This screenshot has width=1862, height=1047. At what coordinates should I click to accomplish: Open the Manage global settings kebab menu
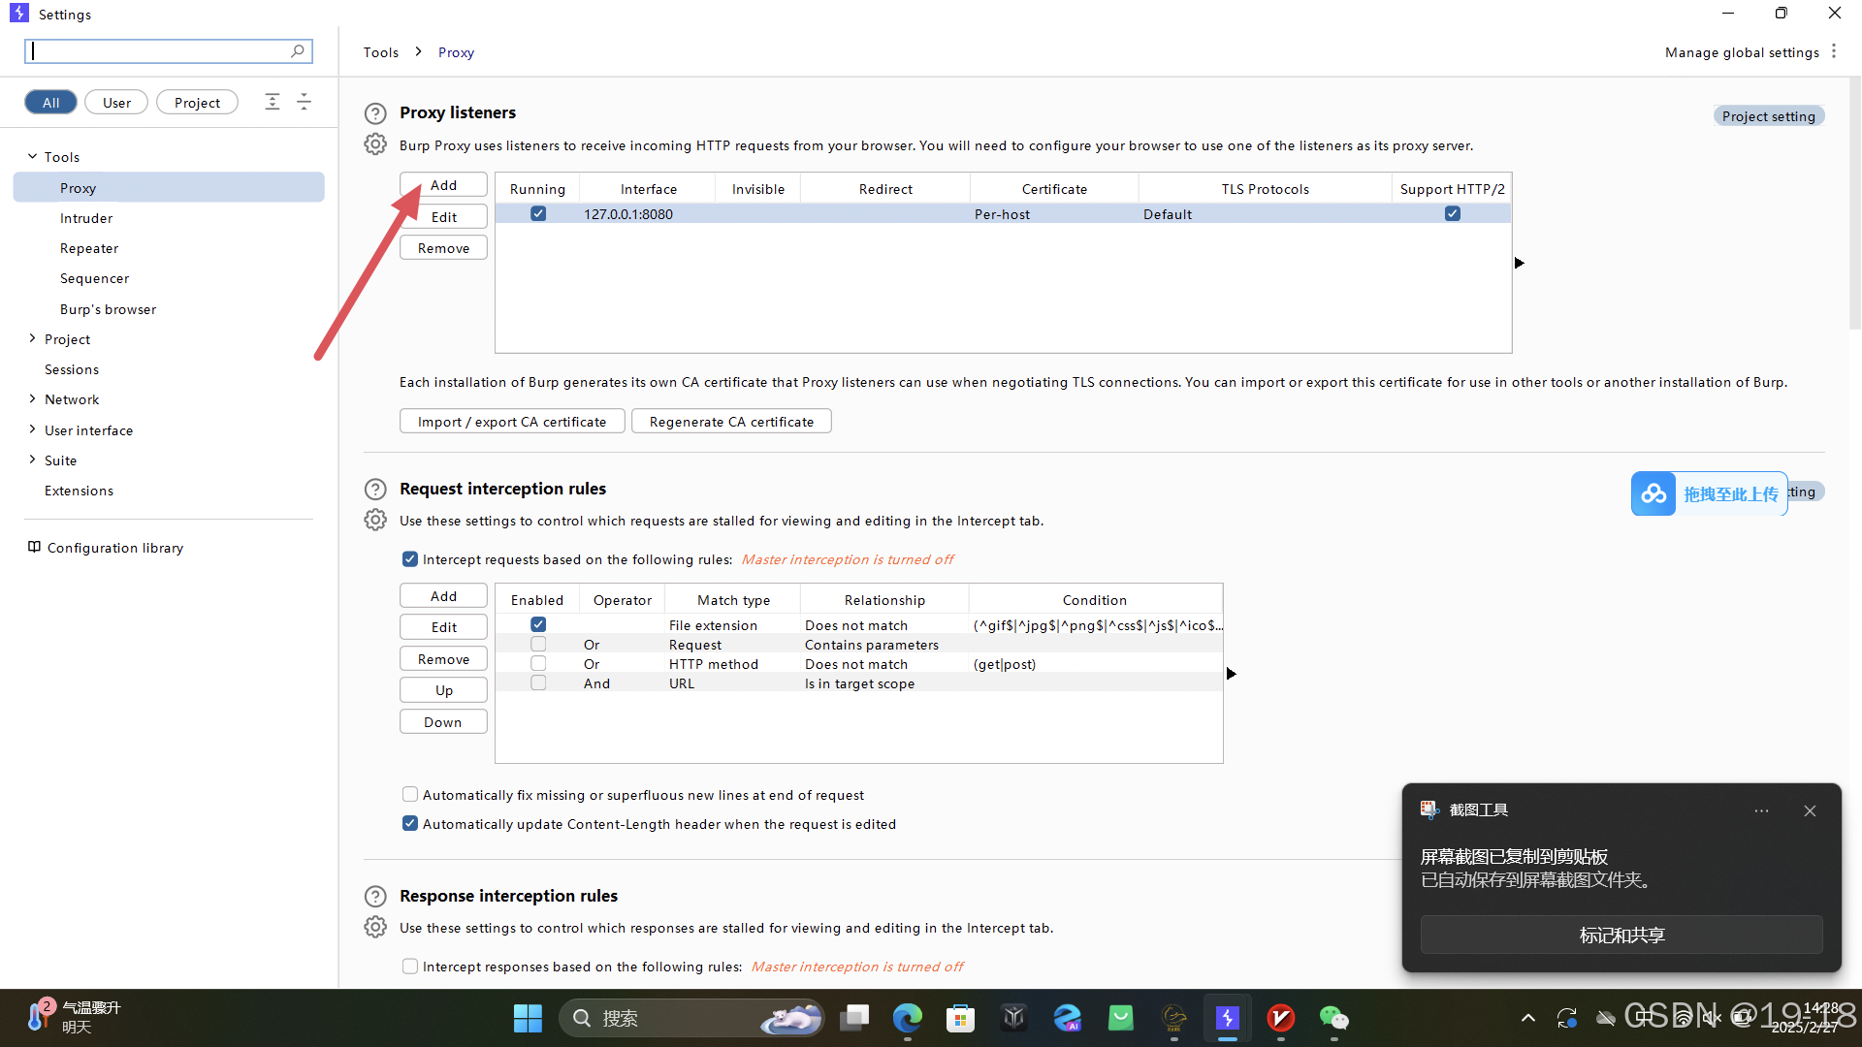point(1833,51)
